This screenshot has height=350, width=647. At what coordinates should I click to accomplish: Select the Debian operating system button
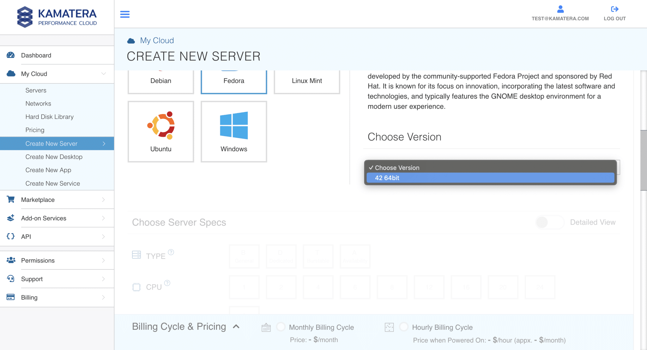(161, 81)
